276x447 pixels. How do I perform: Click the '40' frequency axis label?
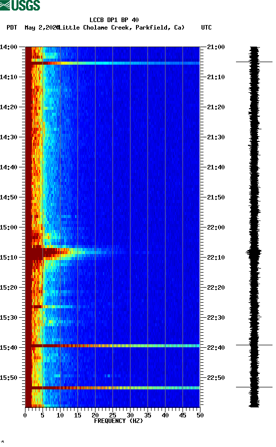point(165,415)
